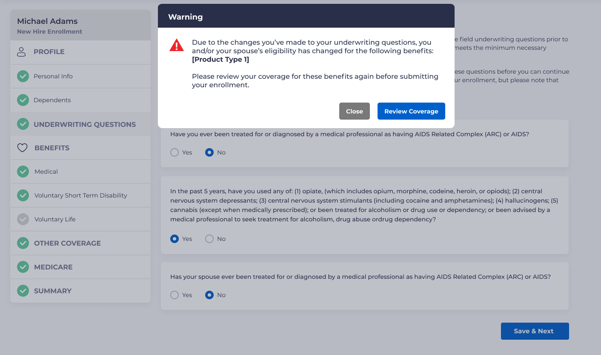
Task: Click the green checkmark beside Summary
Action: [x=23, y=291]
